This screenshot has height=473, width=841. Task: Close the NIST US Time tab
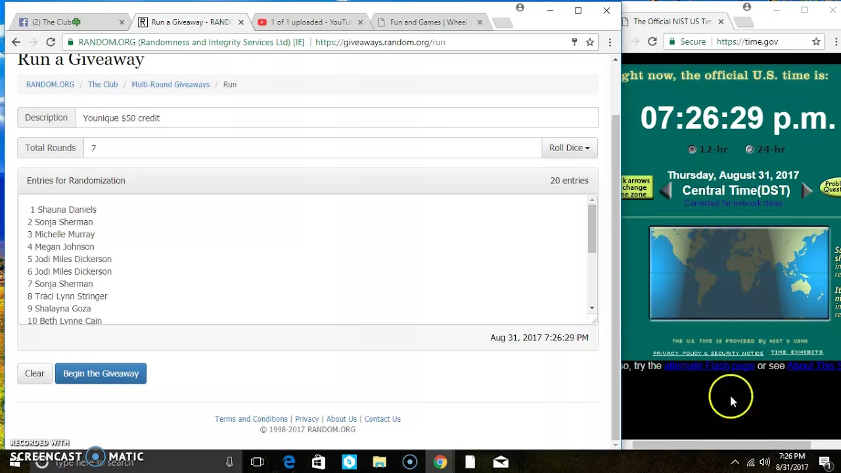tap(721, 22)
